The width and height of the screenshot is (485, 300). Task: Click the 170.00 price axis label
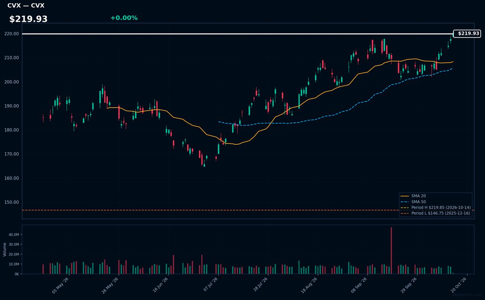13,154
